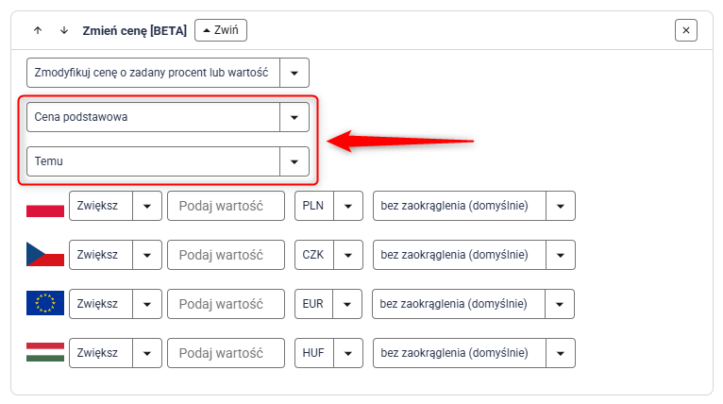Click the move down arrow icon
This screenshot has width=723, height=404.
click(64, 30)
